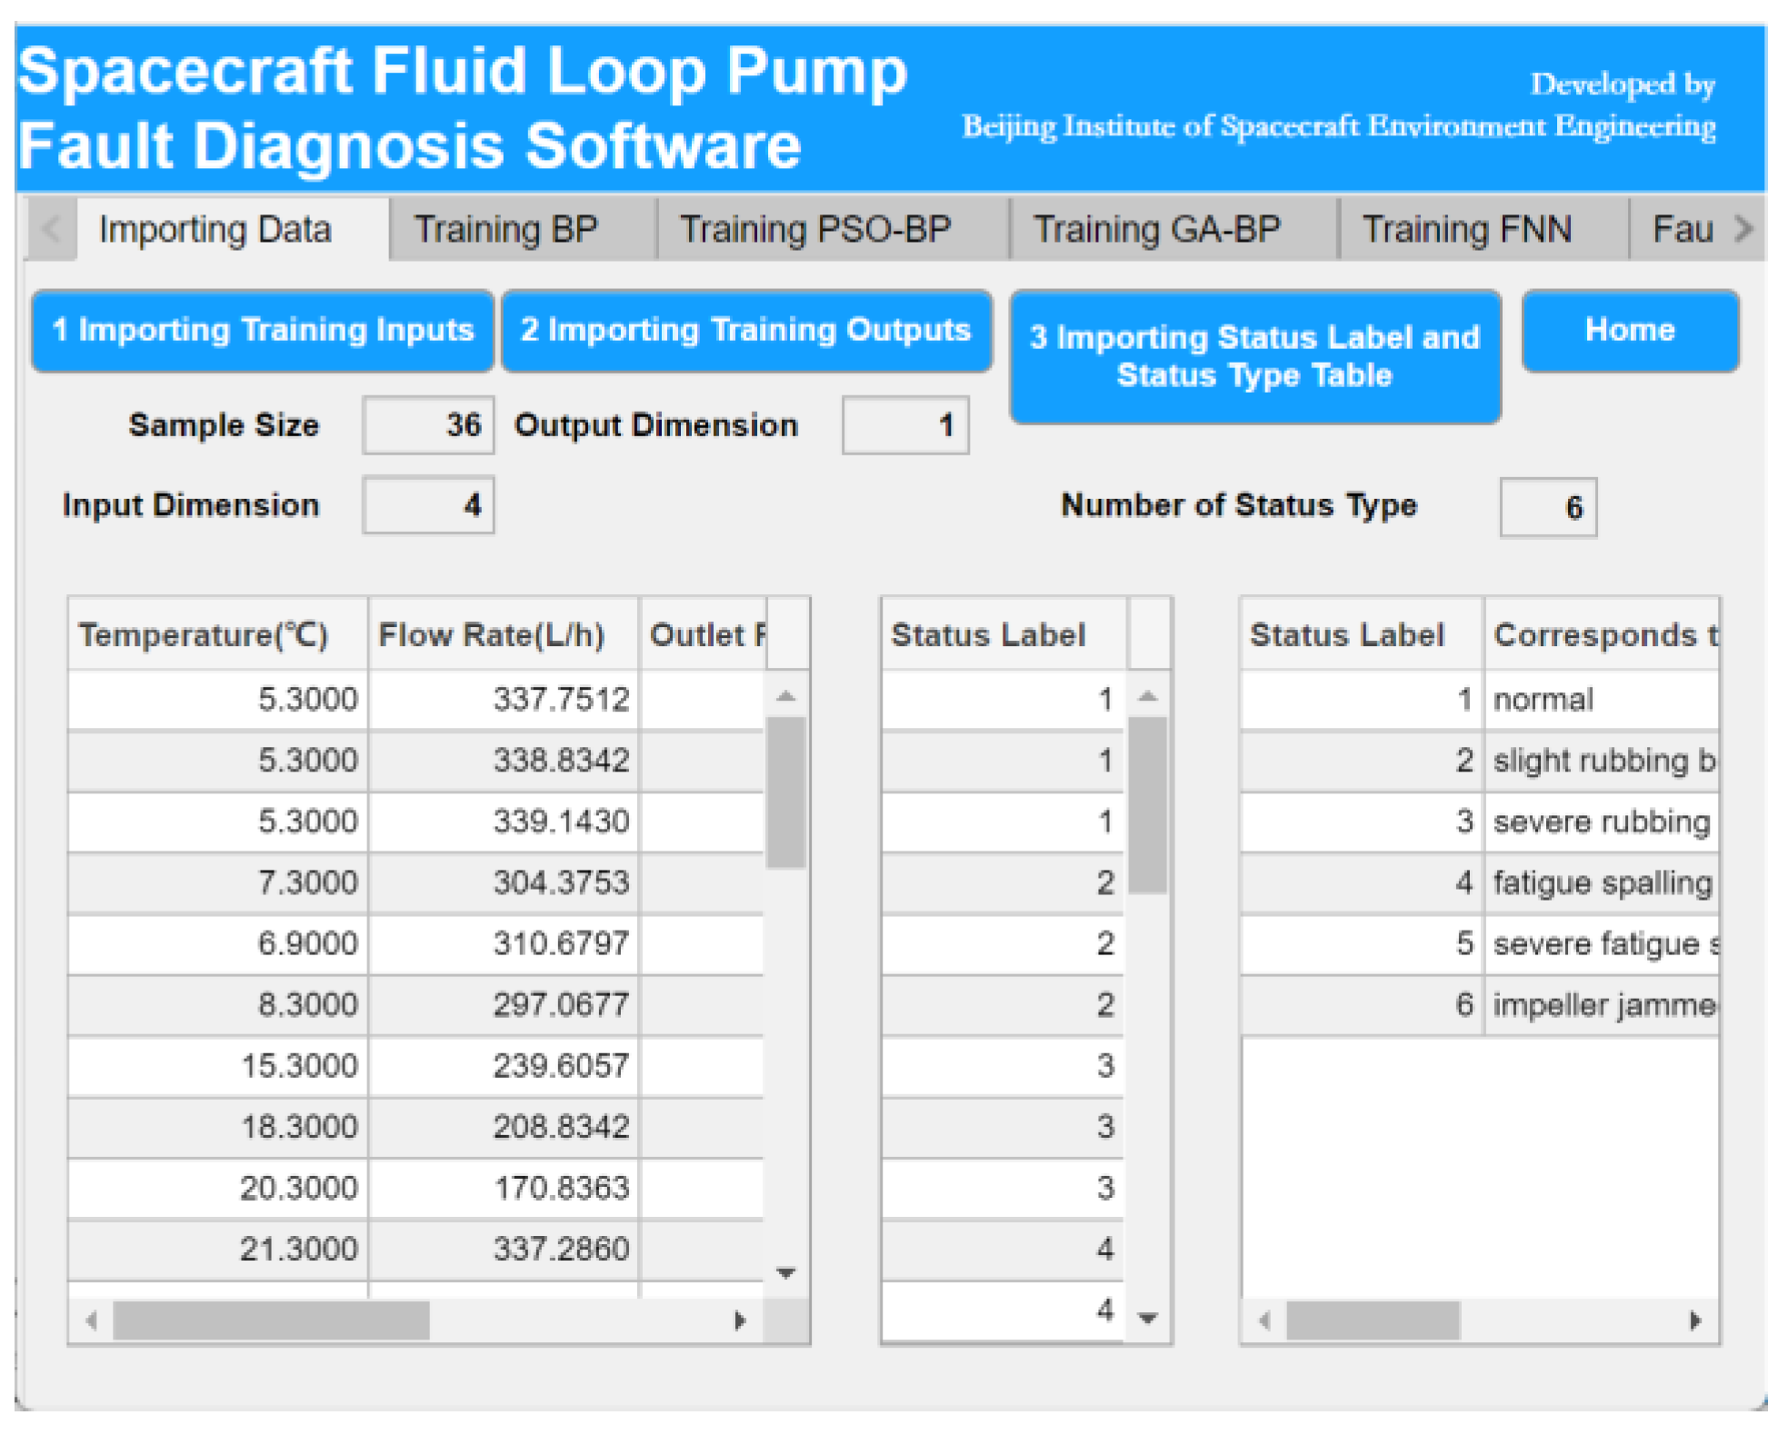Click Status Label list scroll-up arrow
Image resolution: width=1788 pixels, height=1435 pixels.
(1148, 697)
